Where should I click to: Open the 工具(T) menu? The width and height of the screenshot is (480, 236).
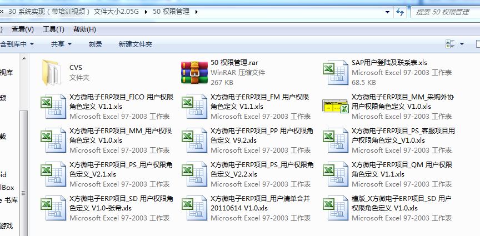[53, 29]
